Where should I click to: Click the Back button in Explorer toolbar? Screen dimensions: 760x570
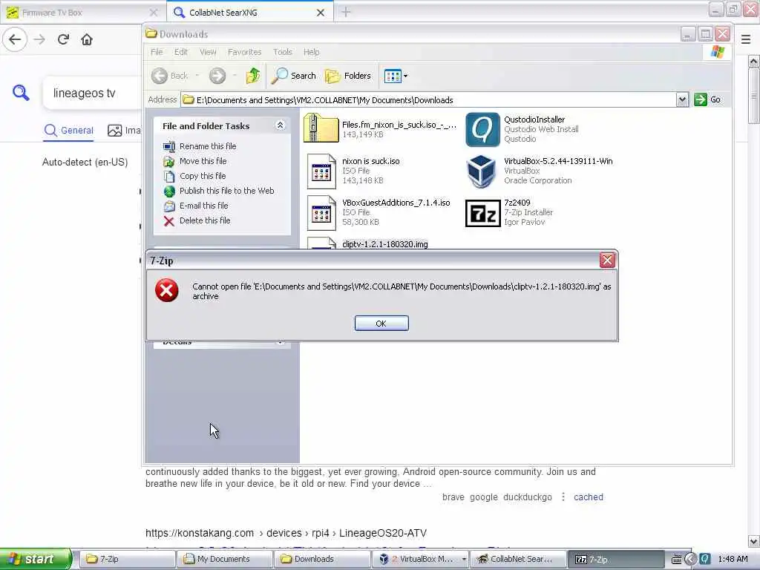point(170,76)
